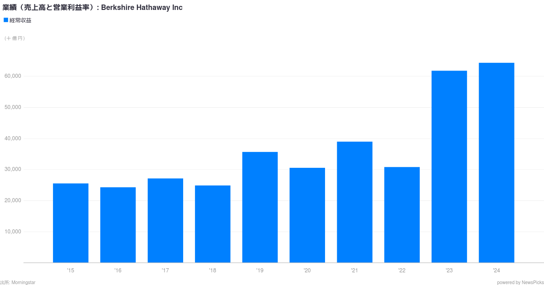544x285 pixels.
Task: Click the (十億円) unit label
Action: point(15,38)
